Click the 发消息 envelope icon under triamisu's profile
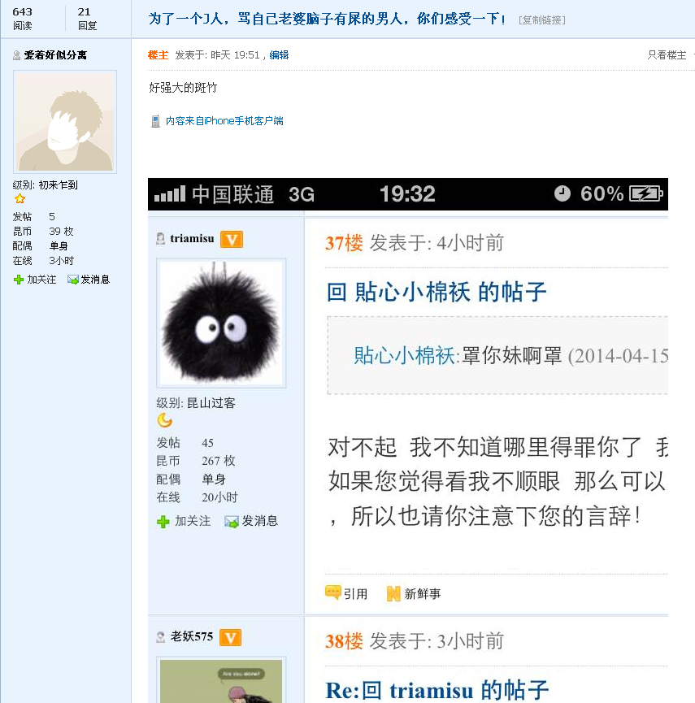 [x=232, y=522]
